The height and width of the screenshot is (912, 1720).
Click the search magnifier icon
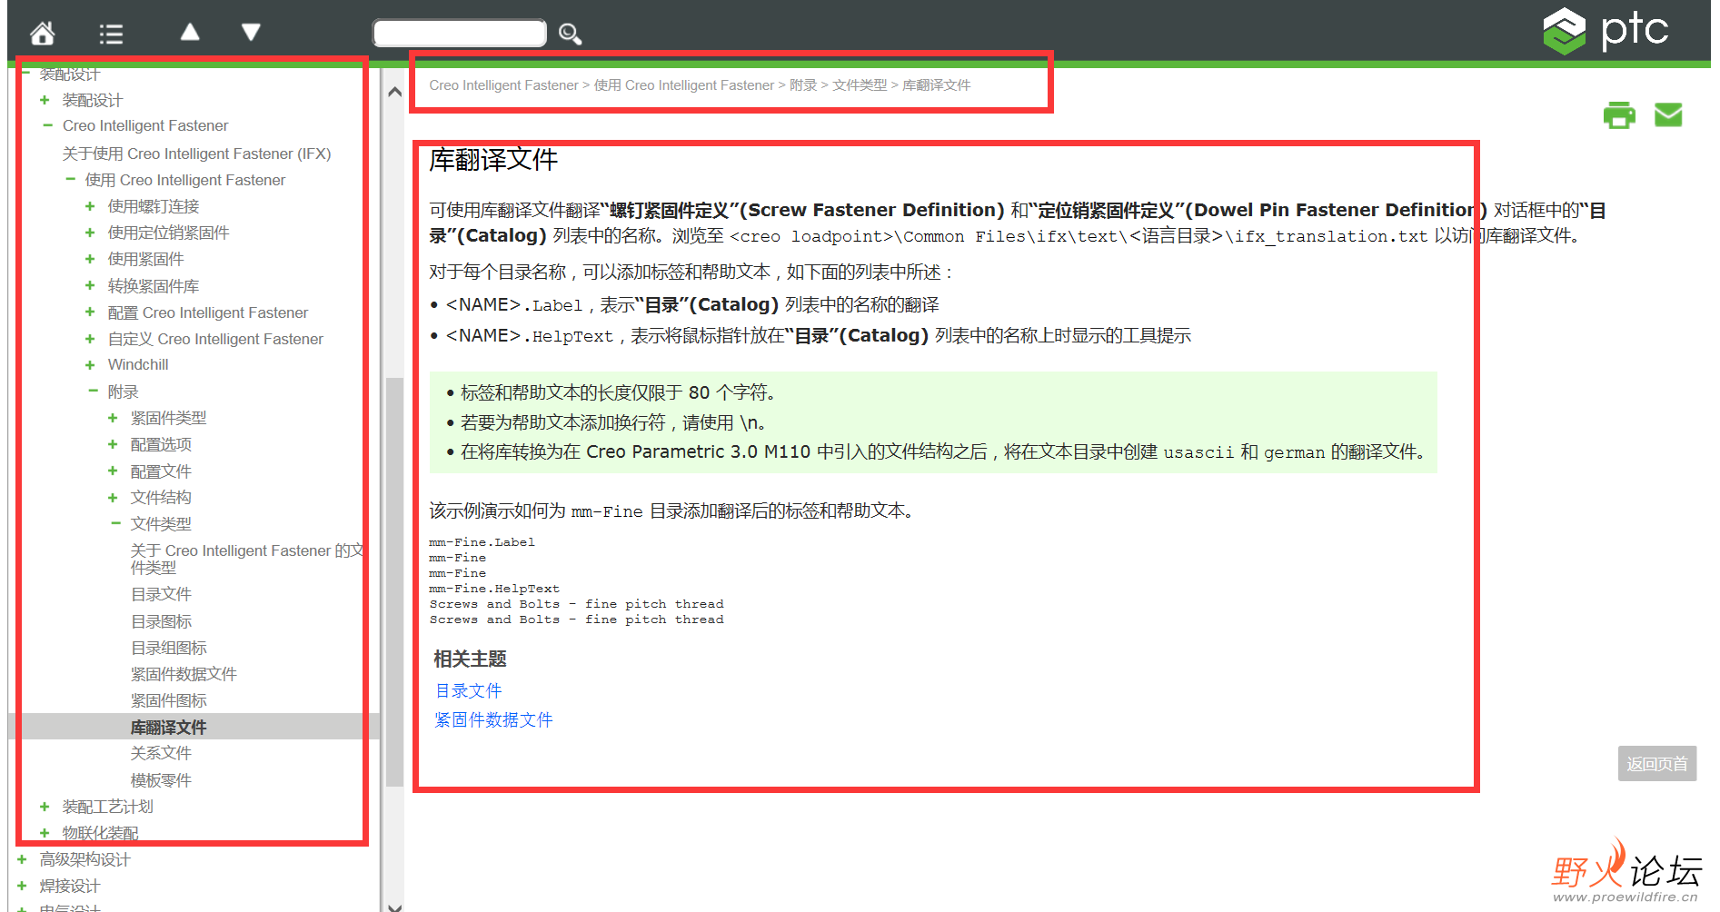[570, 34]
